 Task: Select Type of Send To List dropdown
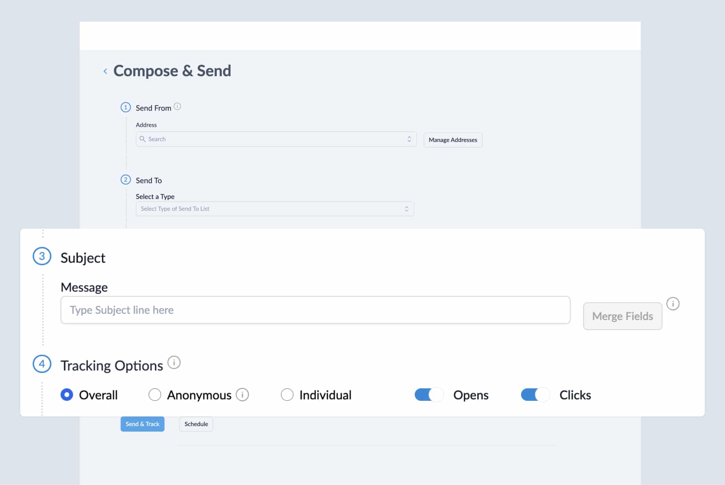[x=275, y=208]
